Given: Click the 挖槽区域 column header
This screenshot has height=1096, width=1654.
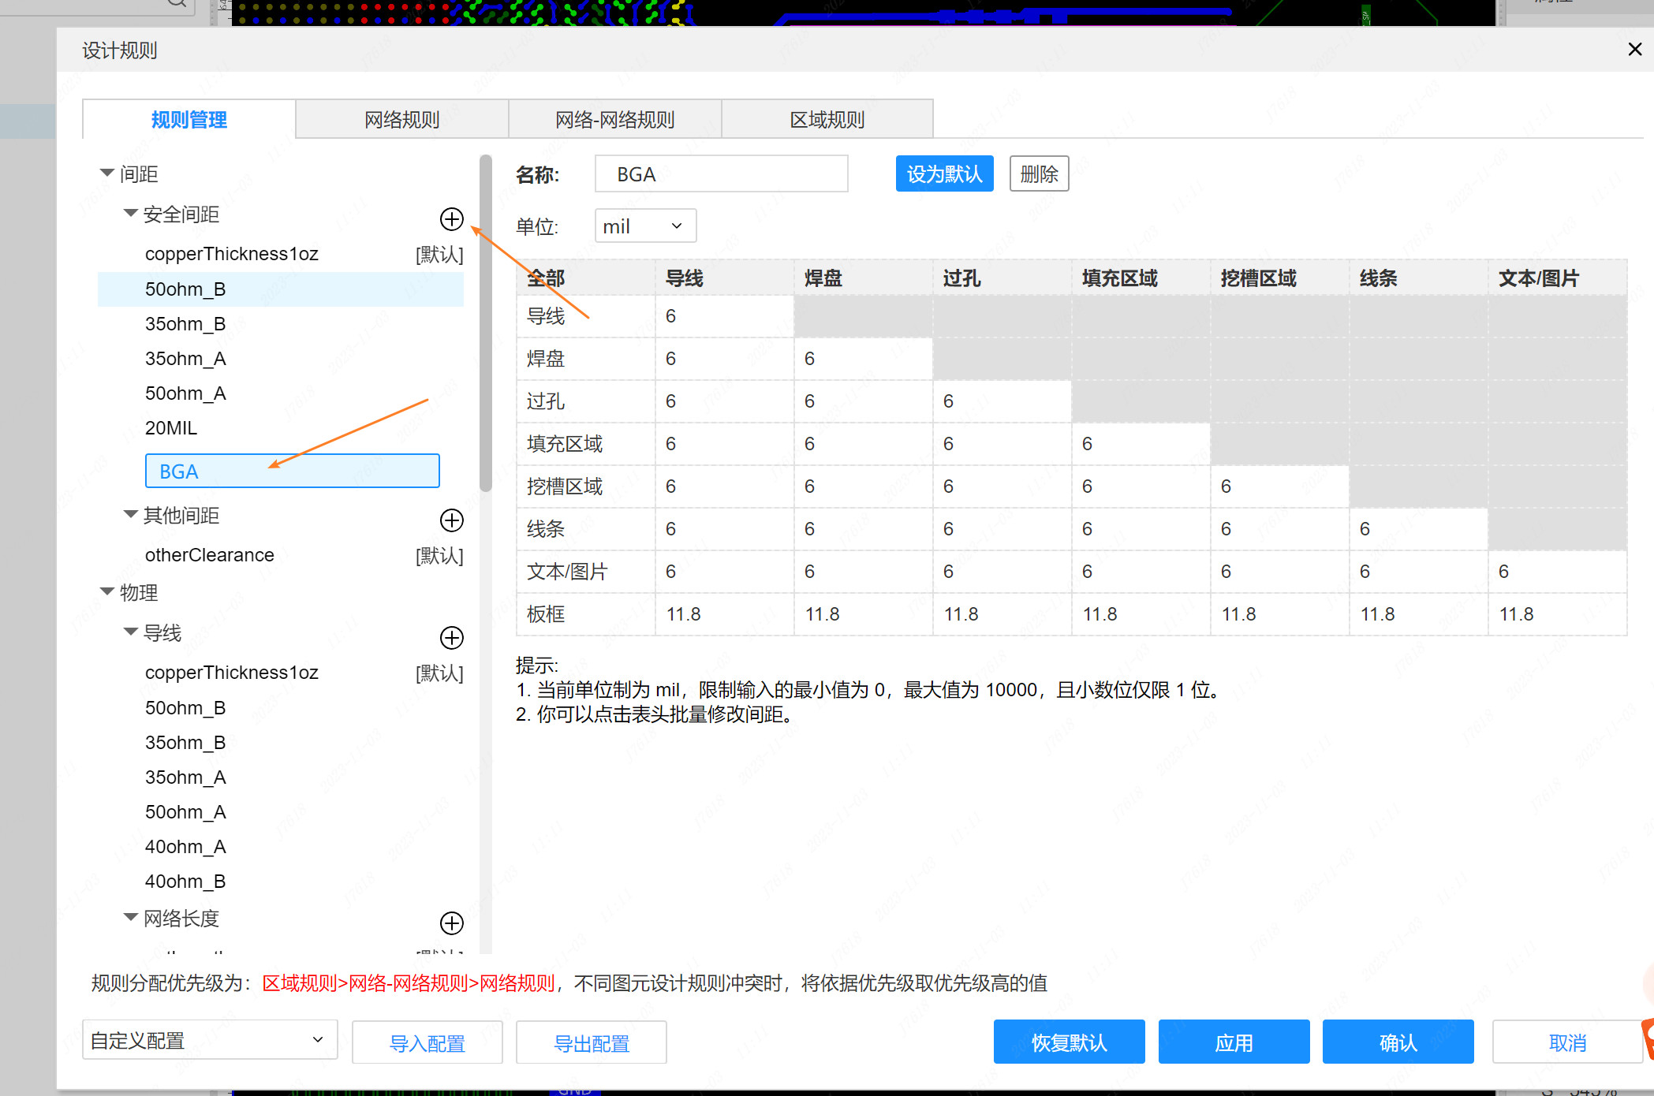Looking at the screenshot, I should click(1279, 278).
